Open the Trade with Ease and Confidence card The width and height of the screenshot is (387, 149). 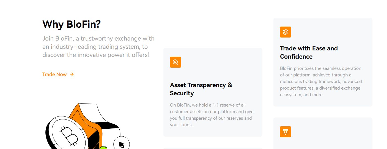323,62
